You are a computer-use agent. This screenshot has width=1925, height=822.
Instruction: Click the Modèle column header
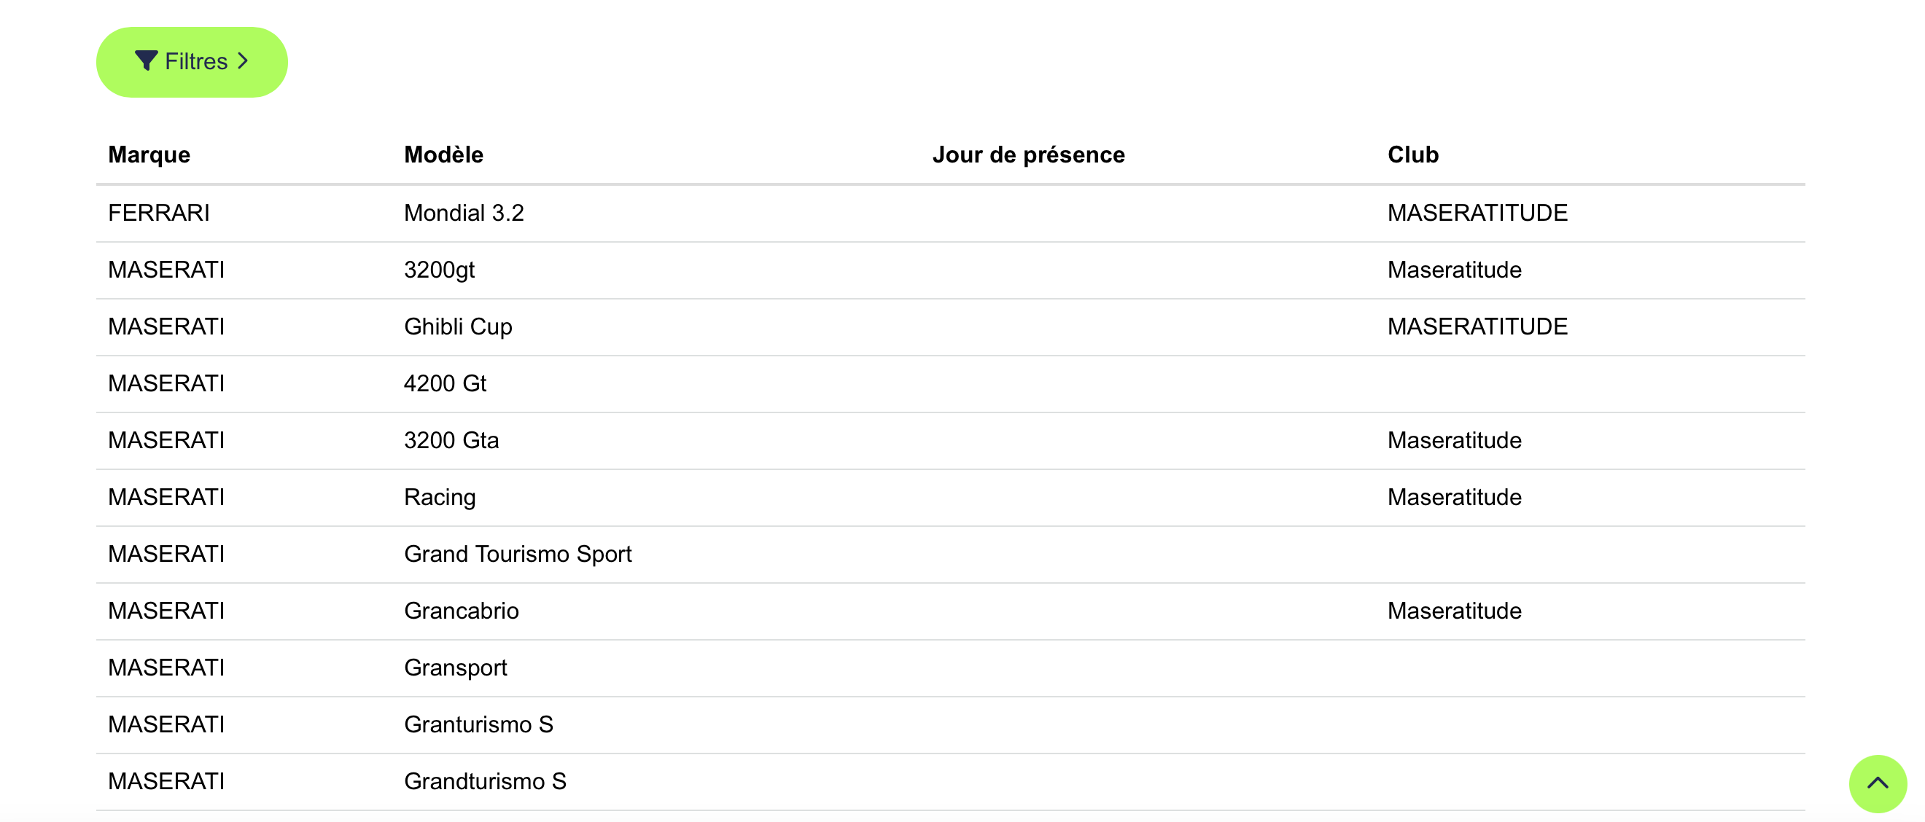coord(443,154)
